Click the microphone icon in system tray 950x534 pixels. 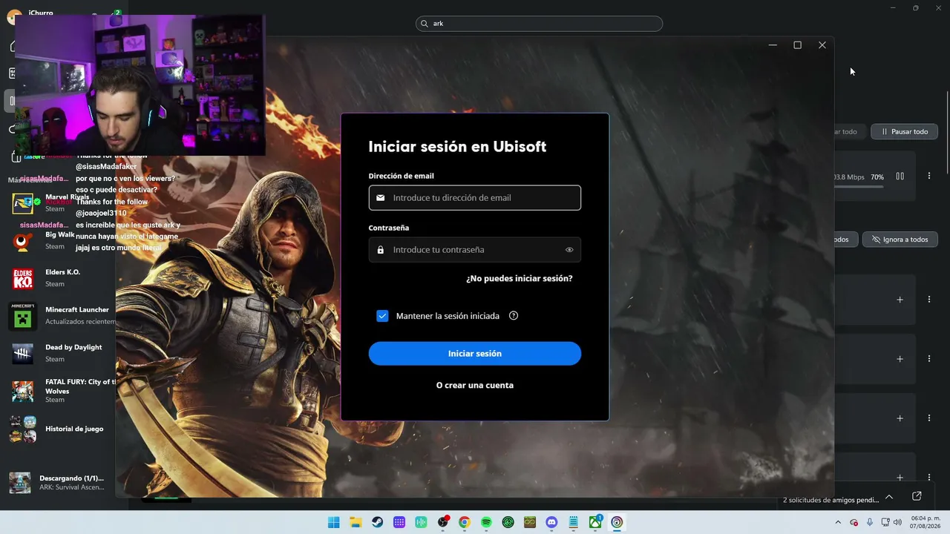(870, 522)
